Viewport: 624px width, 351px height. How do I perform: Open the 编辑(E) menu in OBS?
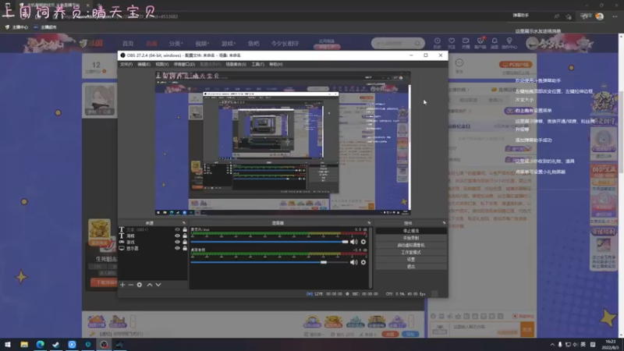(144, 64)
